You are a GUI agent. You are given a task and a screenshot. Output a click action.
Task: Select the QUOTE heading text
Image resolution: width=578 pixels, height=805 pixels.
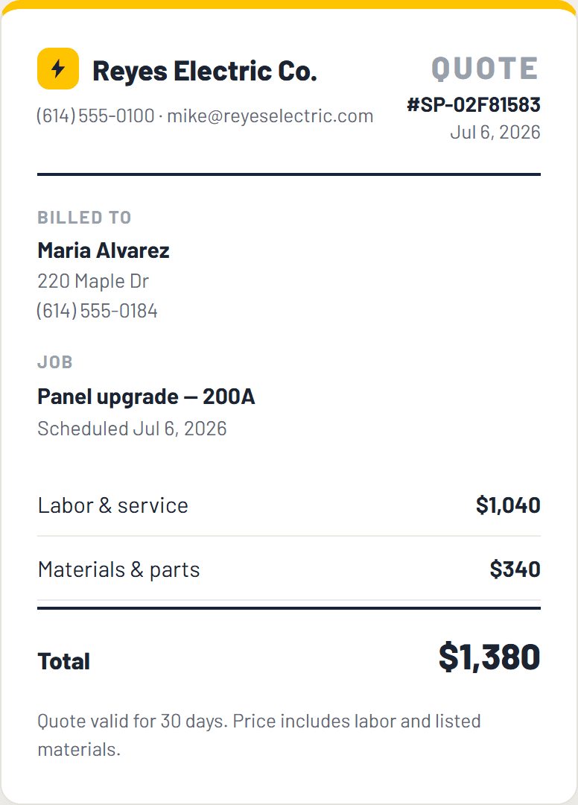tap(485, 69)
